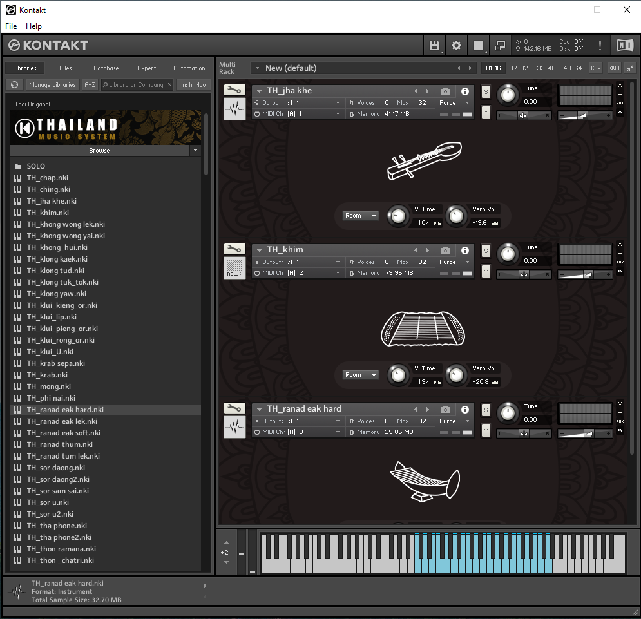Show info for TH_ranad eak hard instrument
641x619 pixels.
[x=465, y=409]
